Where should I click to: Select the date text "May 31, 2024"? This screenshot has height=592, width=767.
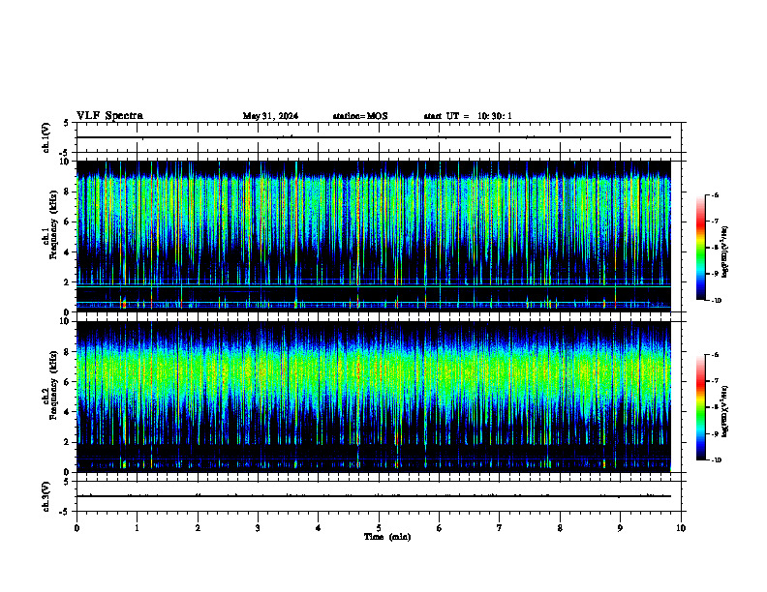pyautogui.click(x=270, y=116)
